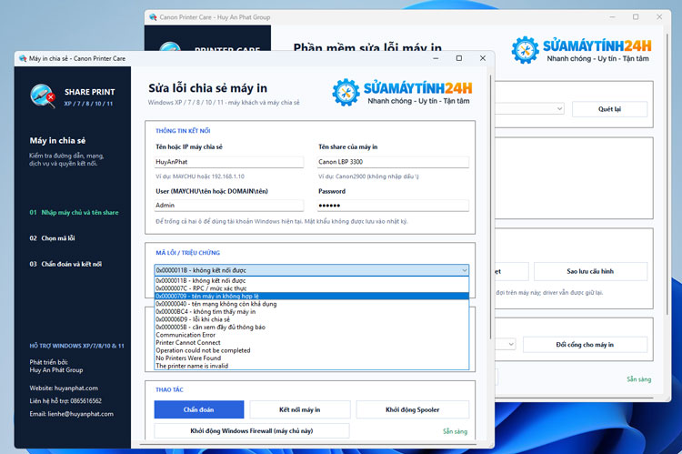
Task: Choose 0x000006D9 lỗi khi chia sẻ
Action: coord(312,319)
